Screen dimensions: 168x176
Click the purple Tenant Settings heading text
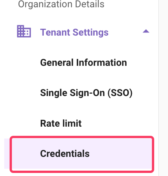(74, 33)
